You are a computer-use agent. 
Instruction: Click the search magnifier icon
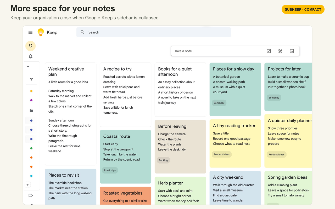tap(82, 32)
